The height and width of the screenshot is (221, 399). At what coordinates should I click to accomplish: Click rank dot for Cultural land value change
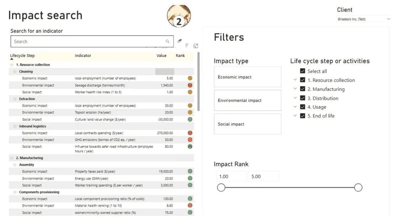pos(190,119)
